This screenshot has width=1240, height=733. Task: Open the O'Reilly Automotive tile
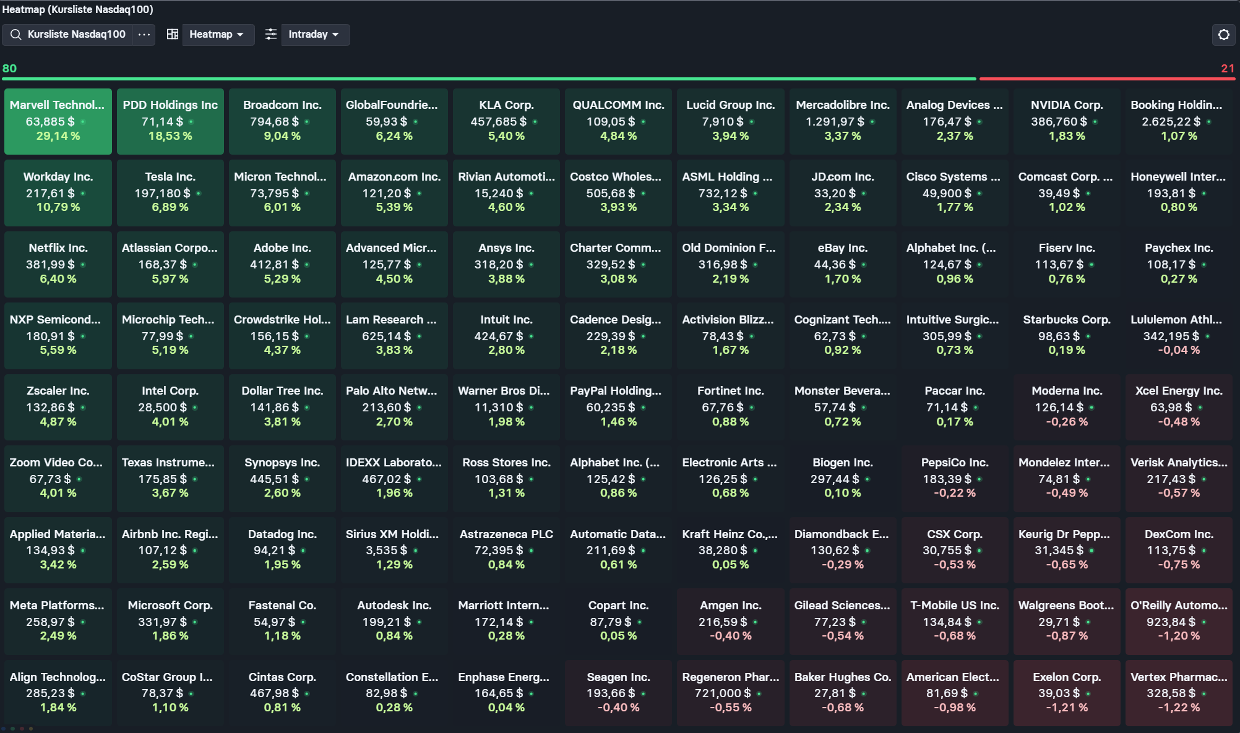click(1179, 622)
